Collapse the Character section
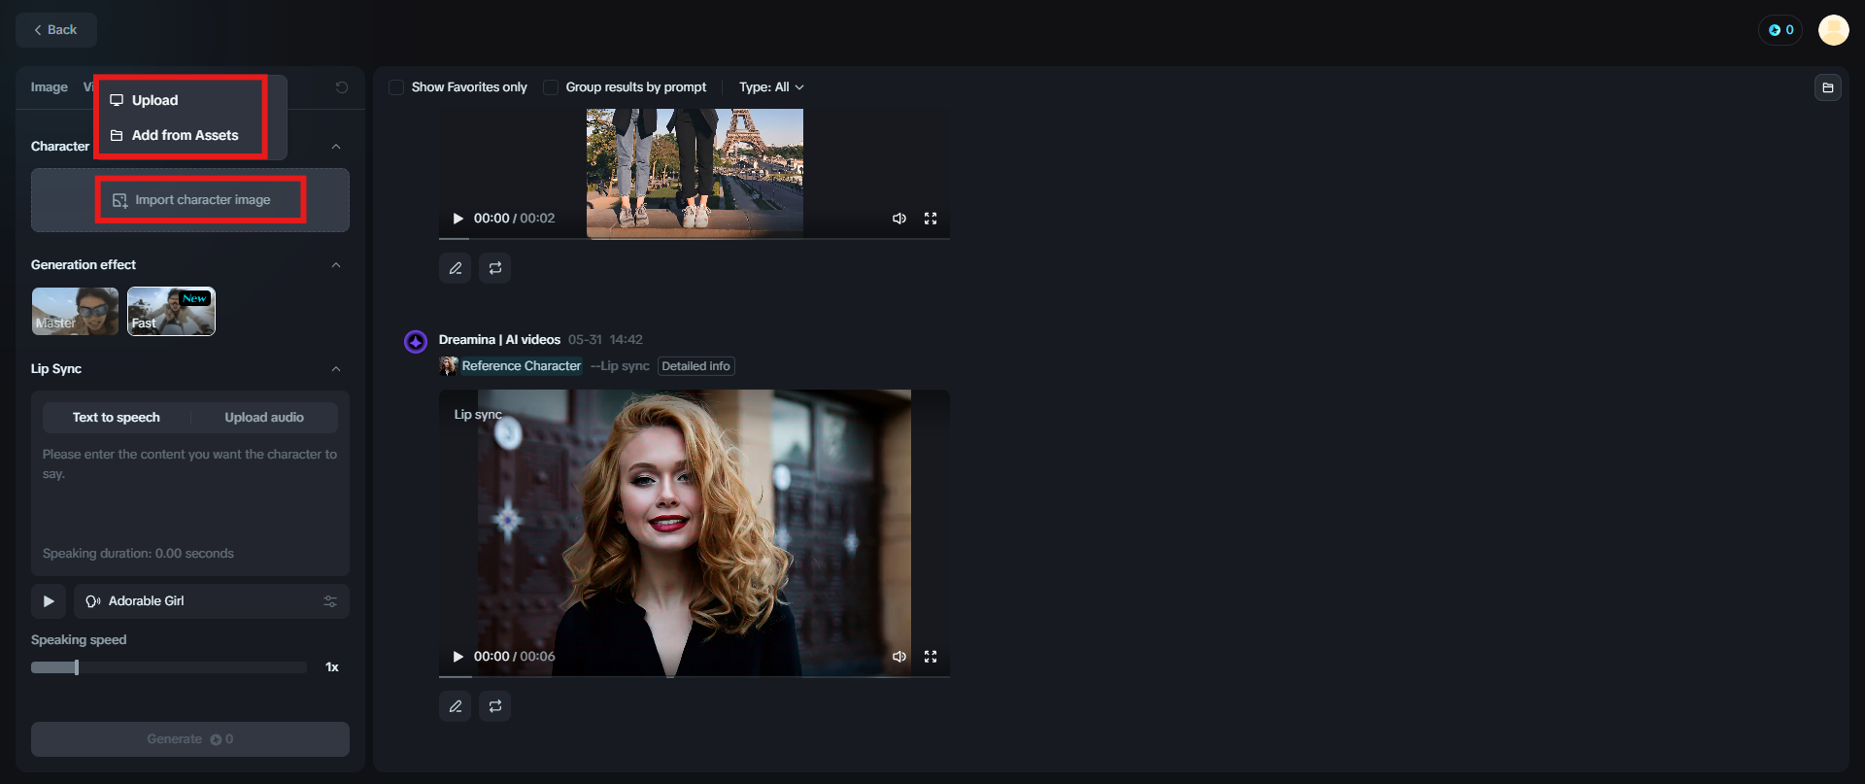The width and height of the screenshot is (1865, 784). 336,147
